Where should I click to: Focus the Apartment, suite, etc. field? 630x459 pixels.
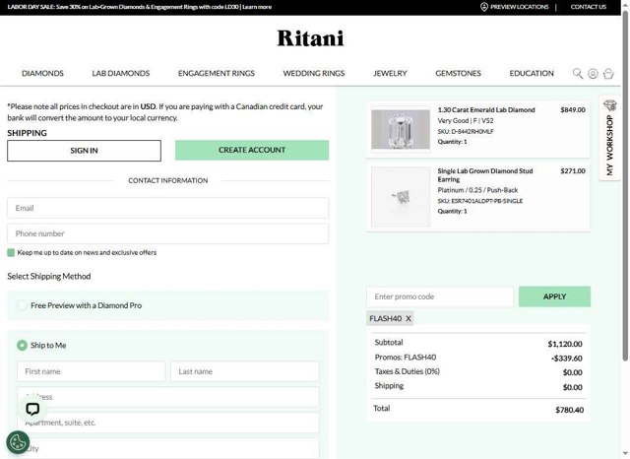(x=168, y=423)
